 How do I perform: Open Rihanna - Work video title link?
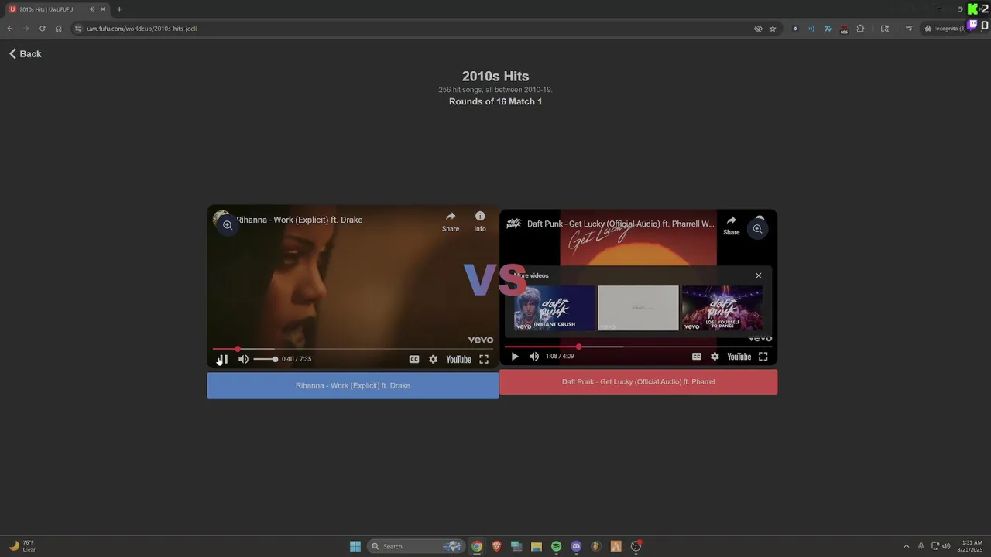pyautogui.click(x=299, y=220)
